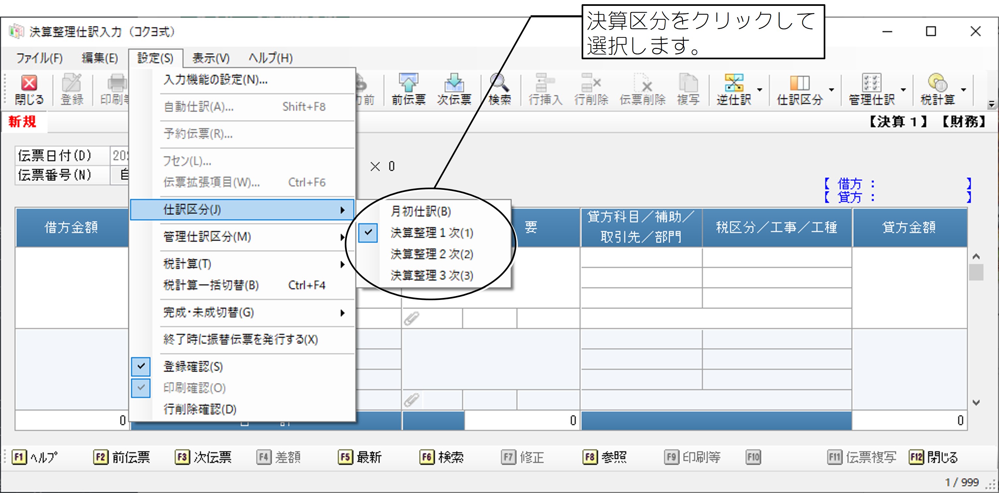Choose 予約伝票(R)... menu entry
The width and height of the screenshot is (999, 493).
(242, 134)
